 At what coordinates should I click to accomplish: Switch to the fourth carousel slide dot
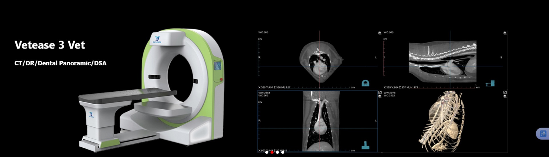pyautogui.click(x=283, y=152)
